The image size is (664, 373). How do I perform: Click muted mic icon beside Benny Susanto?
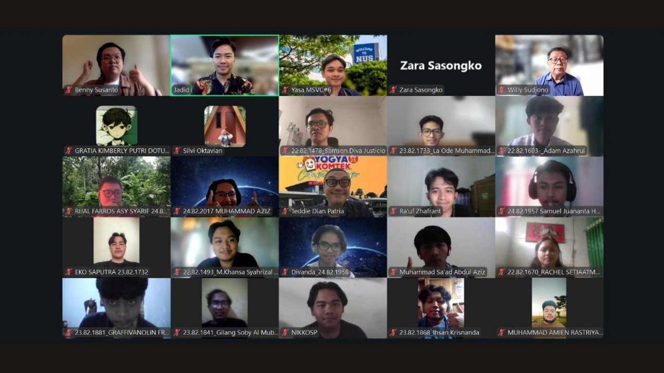pyautogui.click(x=69, y=90)
